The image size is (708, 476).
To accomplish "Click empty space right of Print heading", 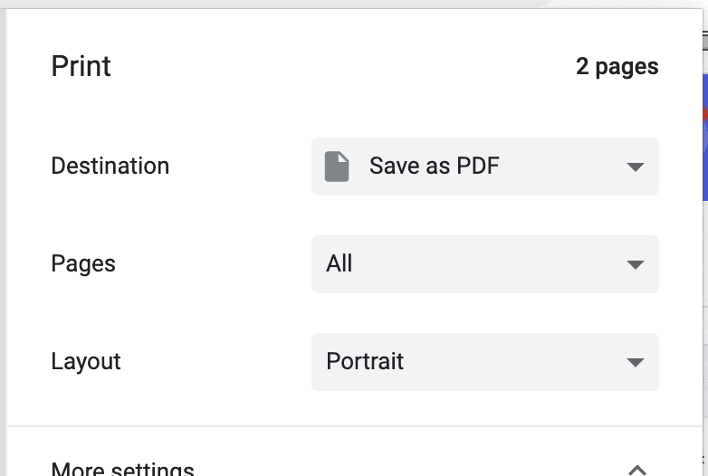I will click(344, 67).
